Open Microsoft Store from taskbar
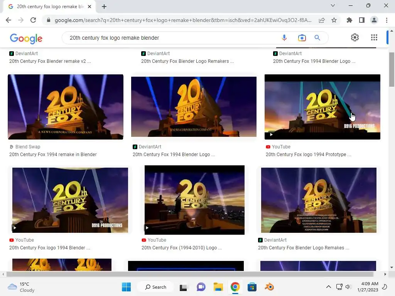Screen dimensions: 395x296 (x=252, y=287)
